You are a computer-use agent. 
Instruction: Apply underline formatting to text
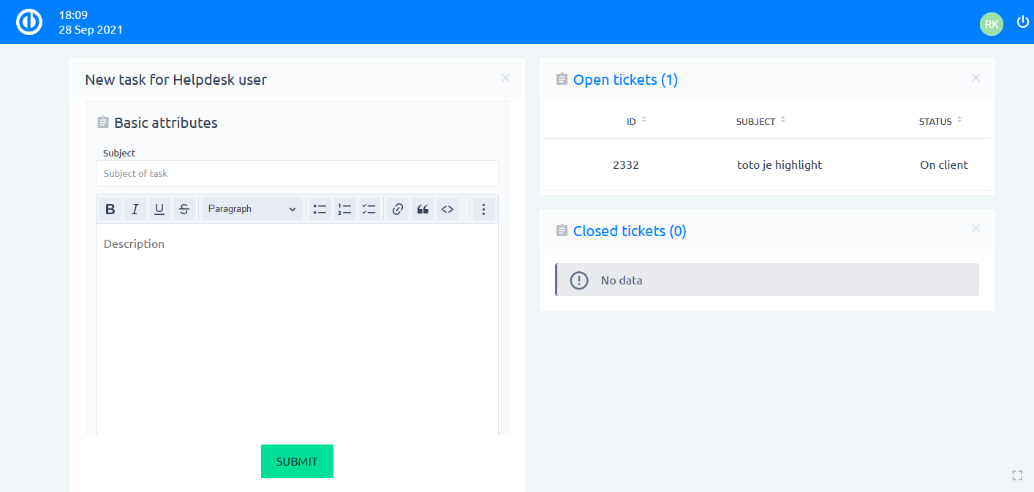[x=159, y=209]
